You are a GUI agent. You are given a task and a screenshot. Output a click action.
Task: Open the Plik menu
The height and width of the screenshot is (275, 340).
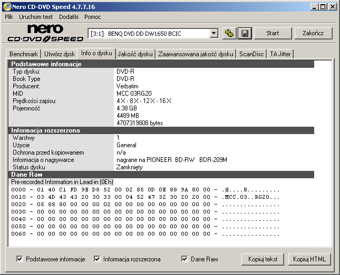point(9,17)
